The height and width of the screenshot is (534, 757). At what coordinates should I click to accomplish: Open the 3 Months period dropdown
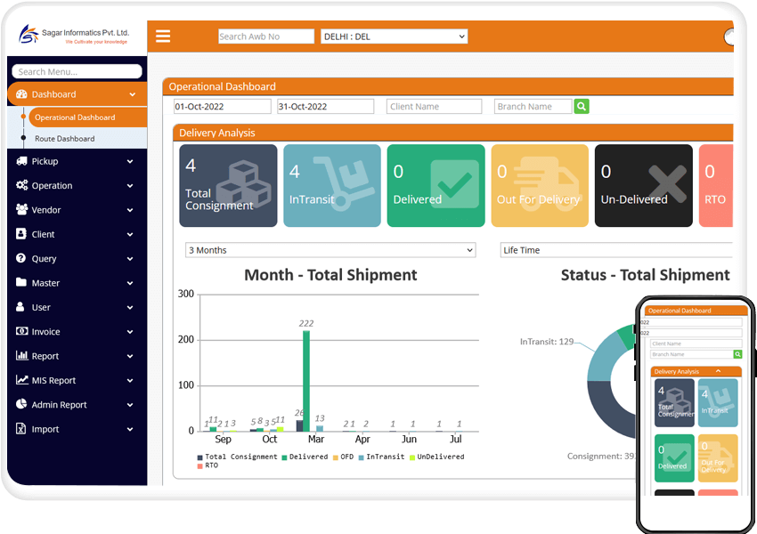330,250
